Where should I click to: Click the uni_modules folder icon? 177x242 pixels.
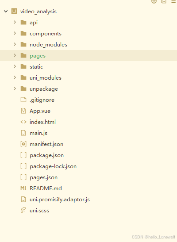(23, 77)
